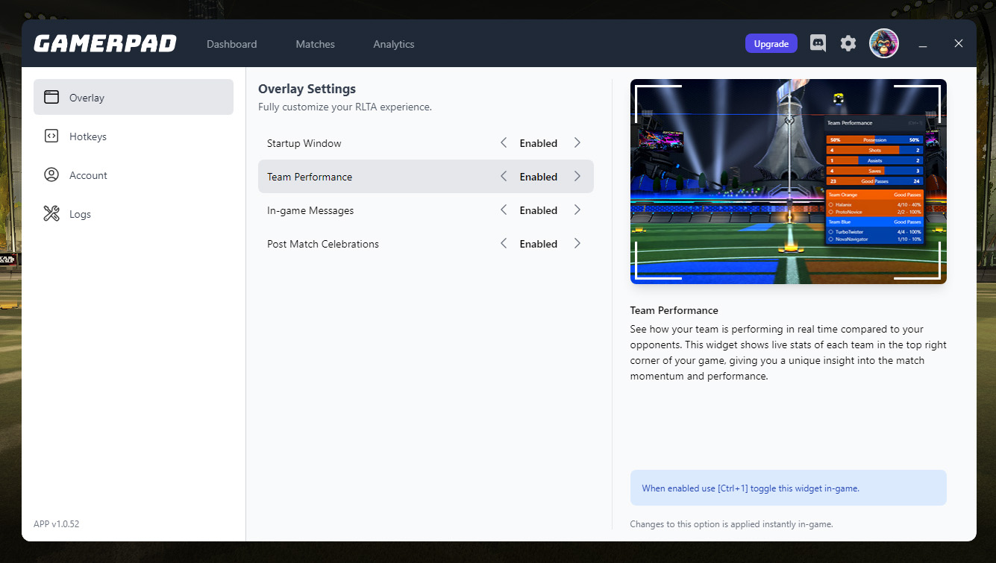Click the Upgrade button

771,43
